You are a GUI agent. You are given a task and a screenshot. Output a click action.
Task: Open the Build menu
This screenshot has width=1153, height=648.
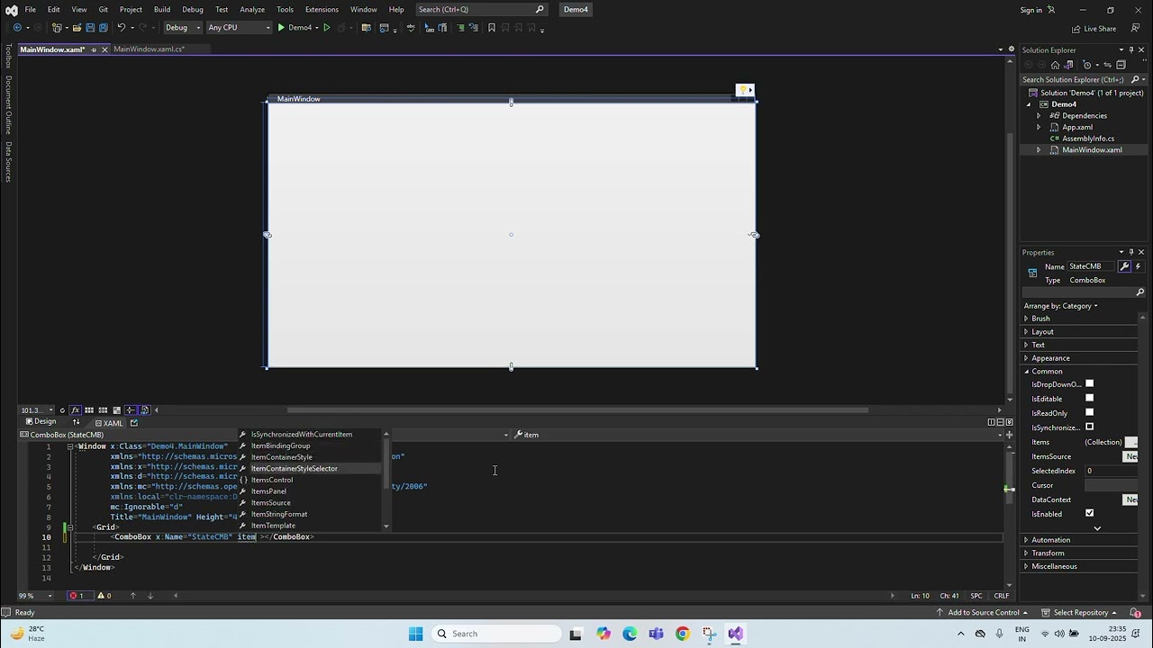pyautogui.click(x=162, y=9)
